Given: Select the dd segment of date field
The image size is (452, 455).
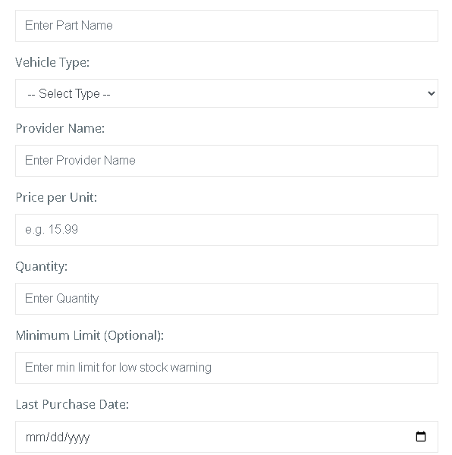Looking at the screenshot, I should [57, 437].
